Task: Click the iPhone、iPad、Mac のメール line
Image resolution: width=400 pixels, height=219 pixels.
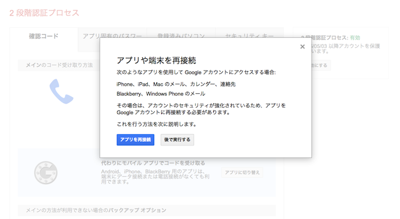Action: click(176, 84)
